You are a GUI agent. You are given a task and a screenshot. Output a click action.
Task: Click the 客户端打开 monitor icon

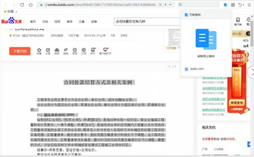pyautogui.click(x=105, y=51)
